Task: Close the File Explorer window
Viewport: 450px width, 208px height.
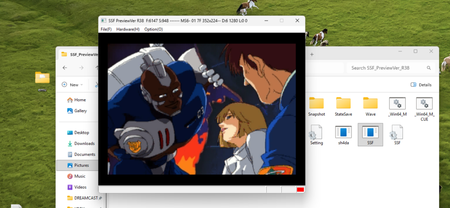Action: point(431,51)
